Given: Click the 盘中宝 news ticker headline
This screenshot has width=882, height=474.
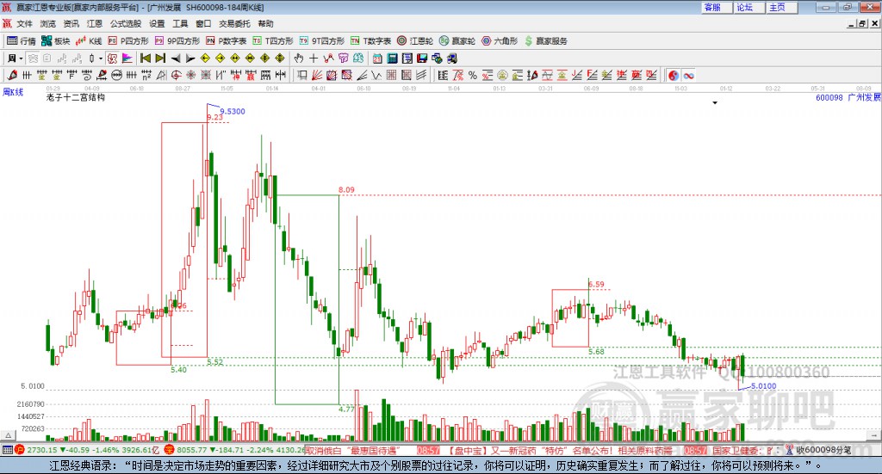Looking at the screenshot, I should (560, 451).
